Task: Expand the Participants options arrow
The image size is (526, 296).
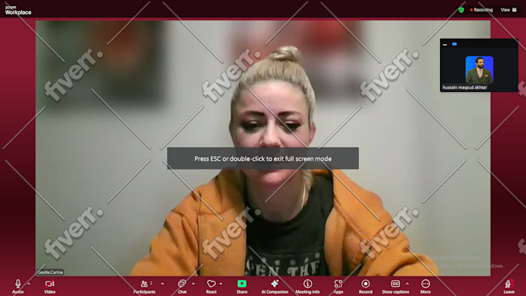Action: click(162, 284)
